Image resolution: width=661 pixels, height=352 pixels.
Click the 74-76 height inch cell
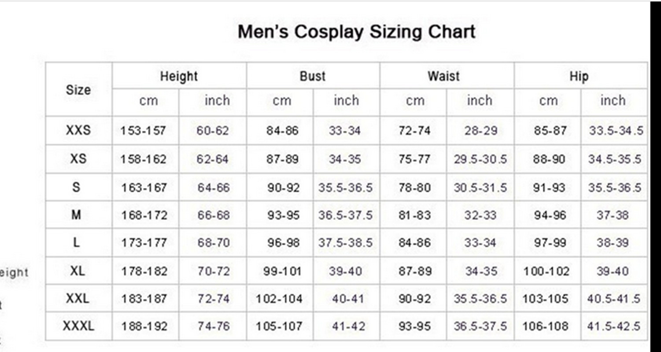214,326
